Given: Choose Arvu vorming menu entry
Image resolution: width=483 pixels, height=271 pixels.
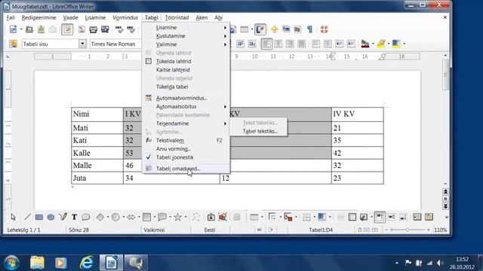Looking at the screenshot, I should tap(186, 149).
